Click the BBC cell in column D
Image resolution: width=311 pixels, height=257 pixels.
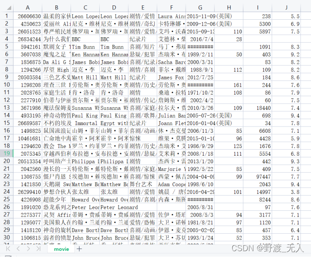pos(114,39)
